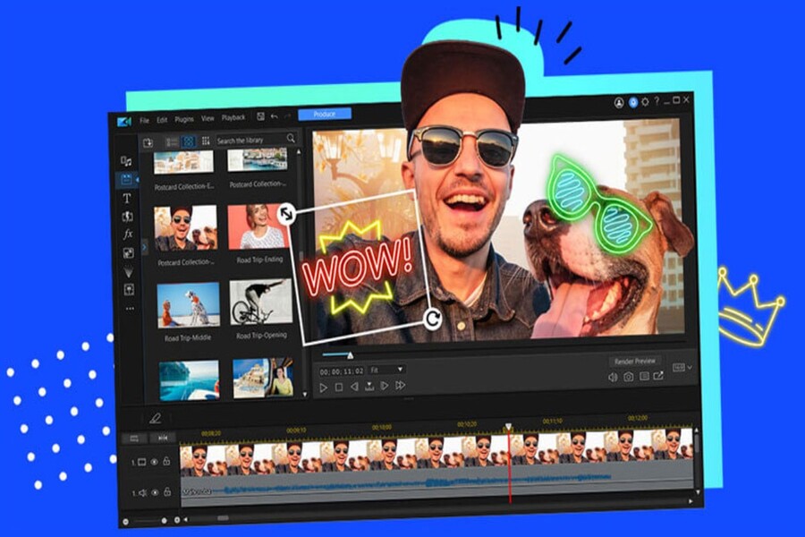Click the import media folder icon

click(148, 141)
